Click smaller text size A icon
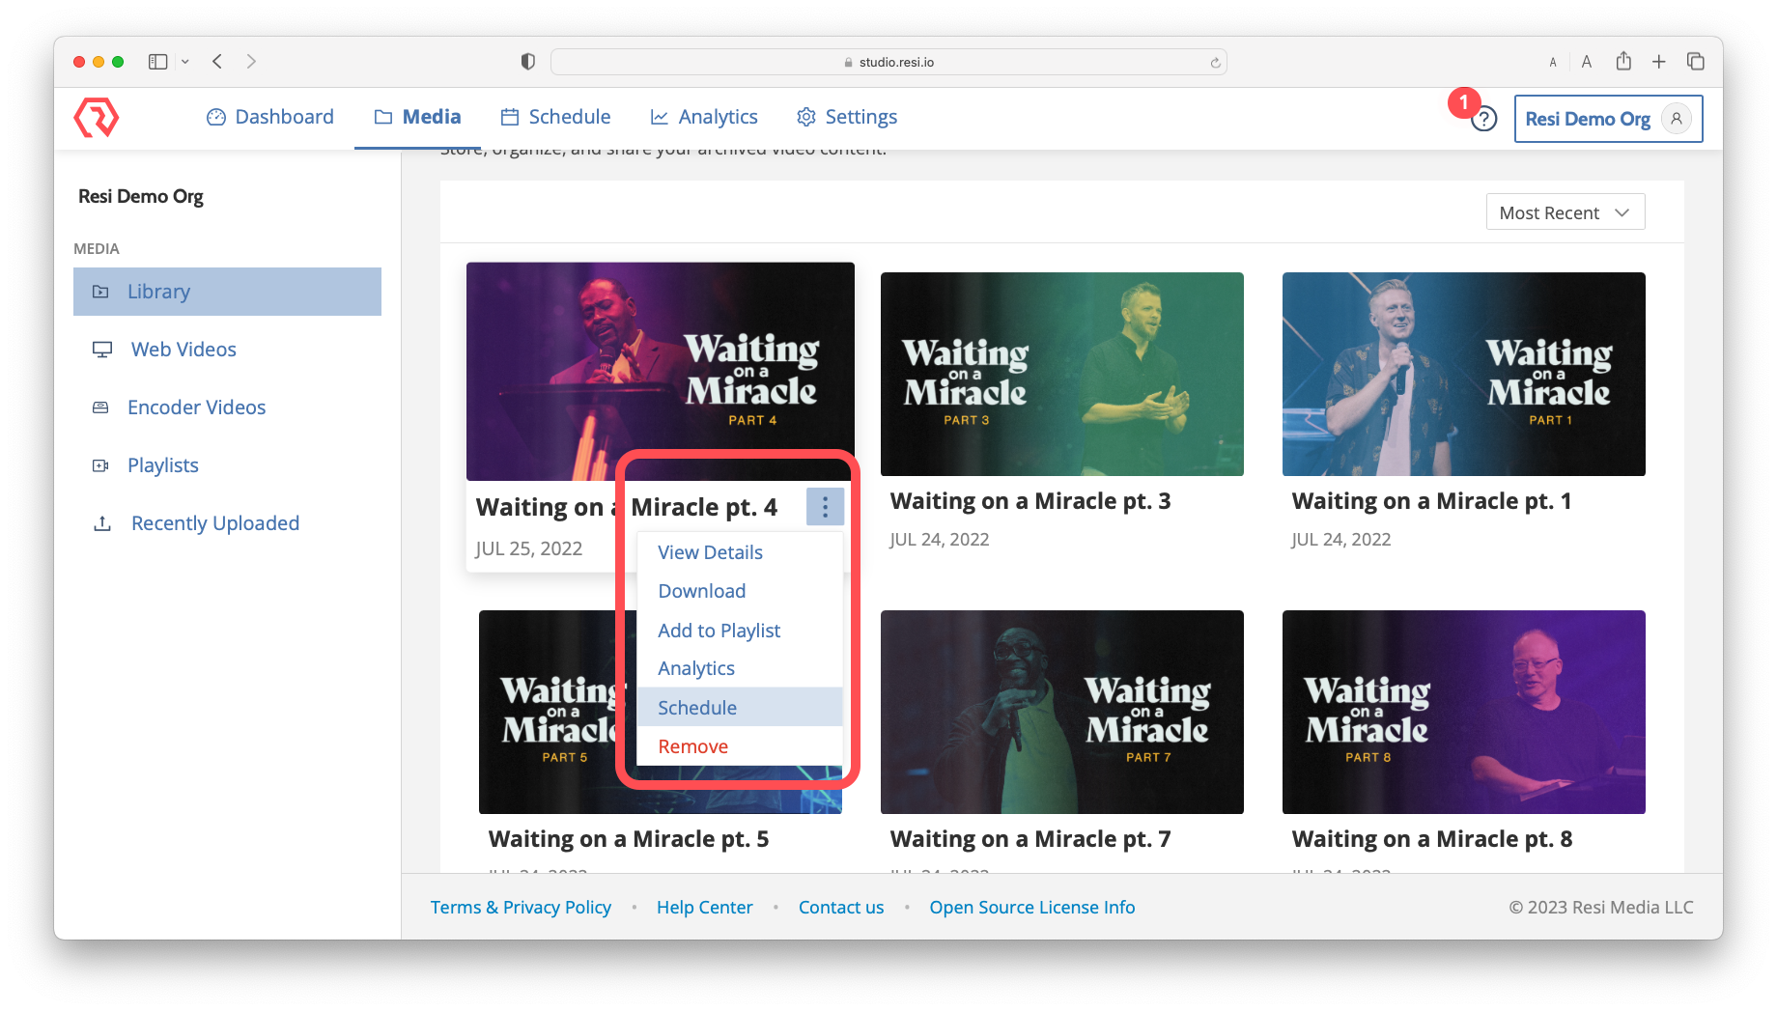The width and height of the screenshot is (1777, 1011). (x=1553, y=63)
